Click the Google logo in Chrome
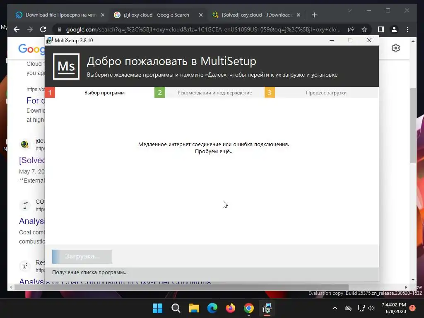This screenshot has width=424, height=318. [x=31, y=49]
